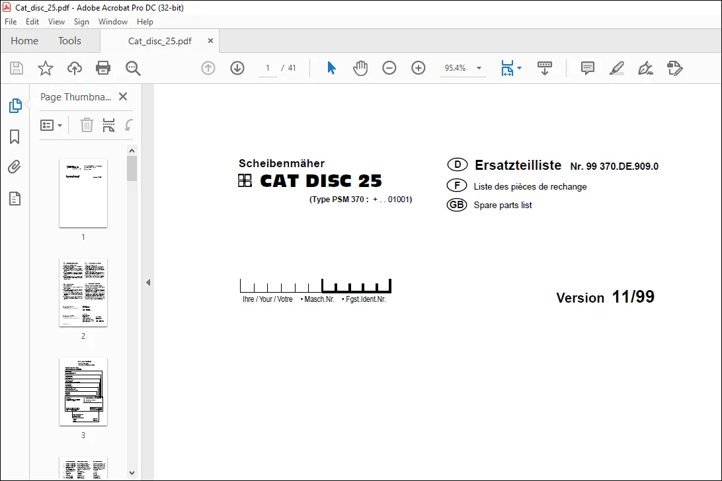Select the Cat_disc_25.pdf document tab
The width and height of the screenshot is (722, 481).
tap(160, 41)
